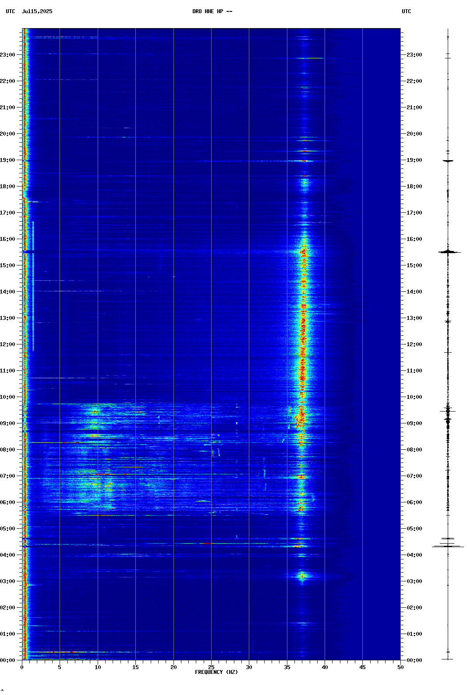Click the UTC label beside the date
Screen dimensions: 467x695
click(11, 11)
